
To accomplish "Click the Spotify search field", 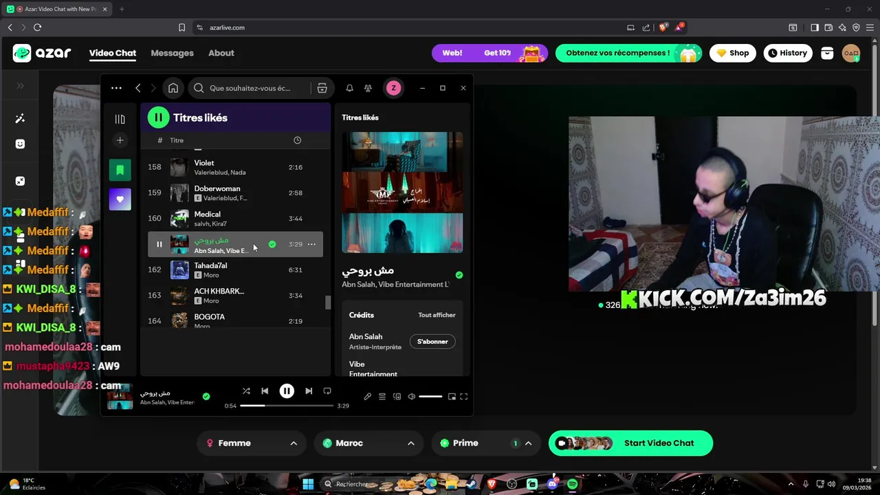I will tap(249, 88).
